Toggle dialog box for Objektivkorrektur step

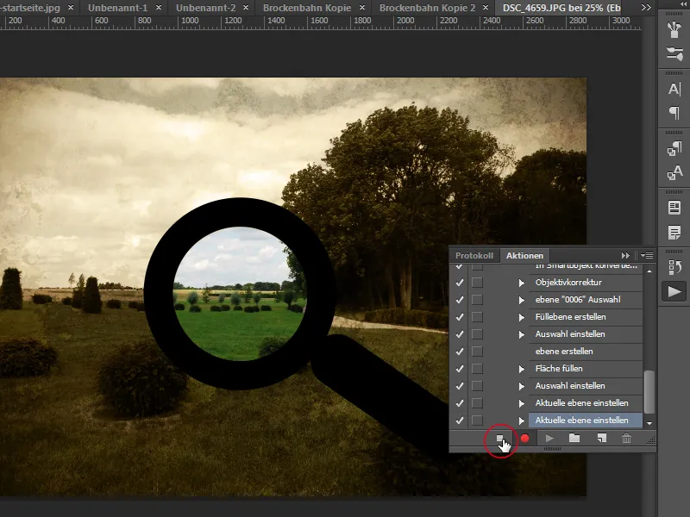click(x=477, y=283)
